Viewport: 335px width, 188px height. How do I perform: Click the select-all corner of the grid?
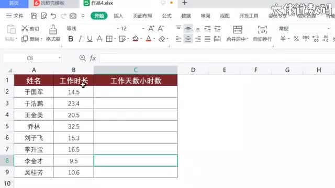click(x=10, y=70)
